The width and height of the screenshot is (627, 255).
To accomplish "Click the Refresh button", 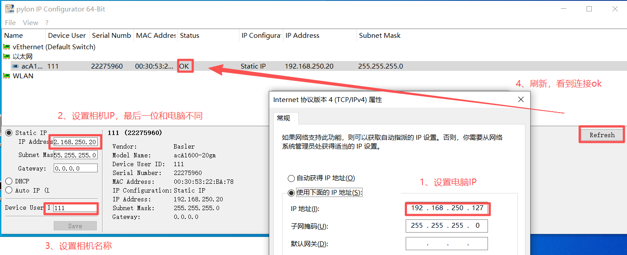I will (601, 135).
